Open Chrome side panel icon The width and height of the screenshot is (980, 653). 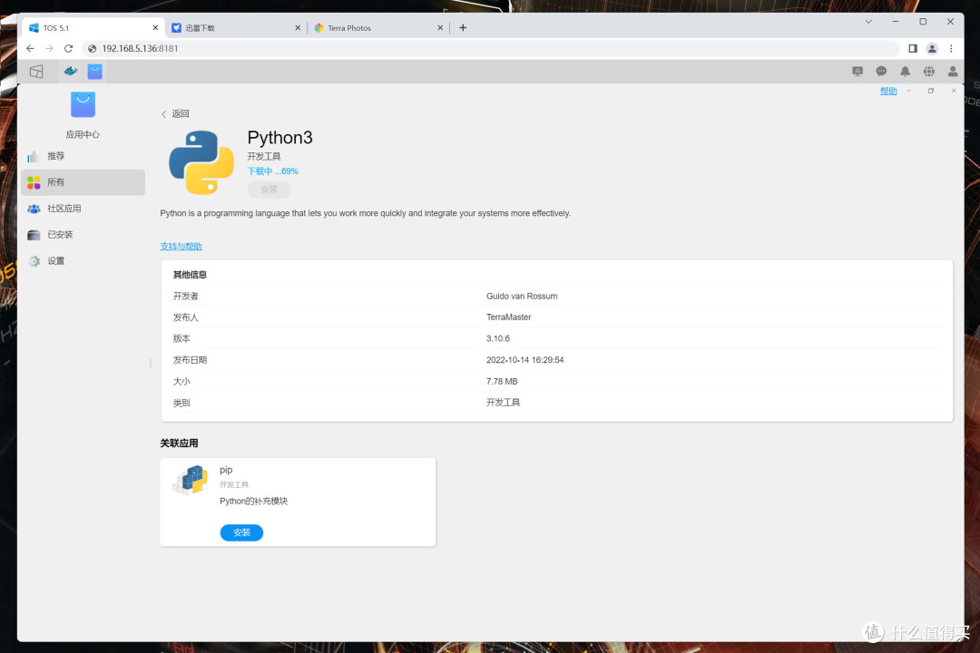click(x=913, y=48)
